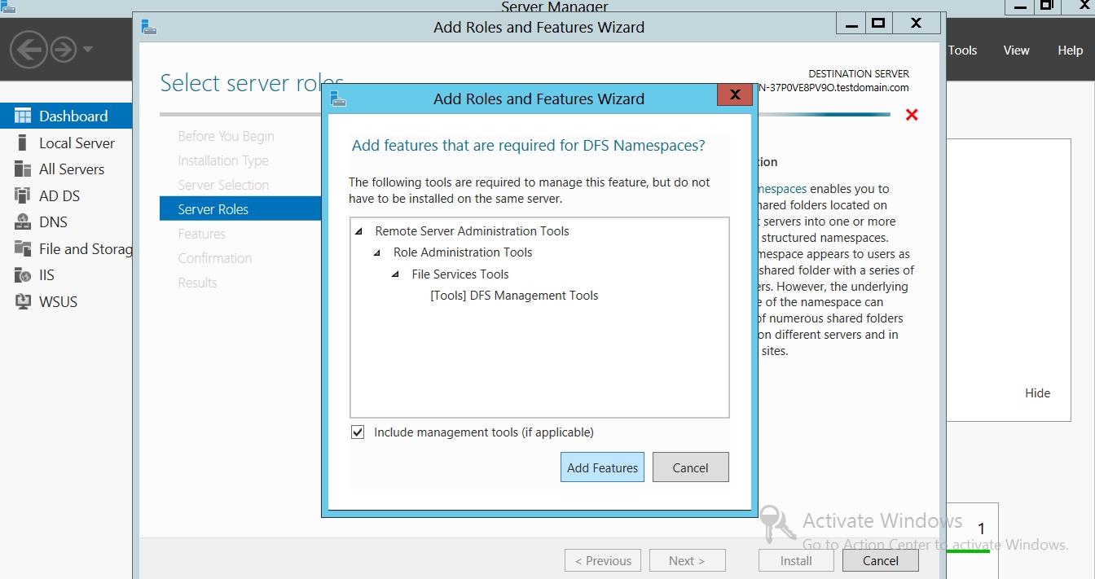Click the dialog heading about DFS Namespaces
Viewport: 1095px width, 579px height.
coord(528,145)
